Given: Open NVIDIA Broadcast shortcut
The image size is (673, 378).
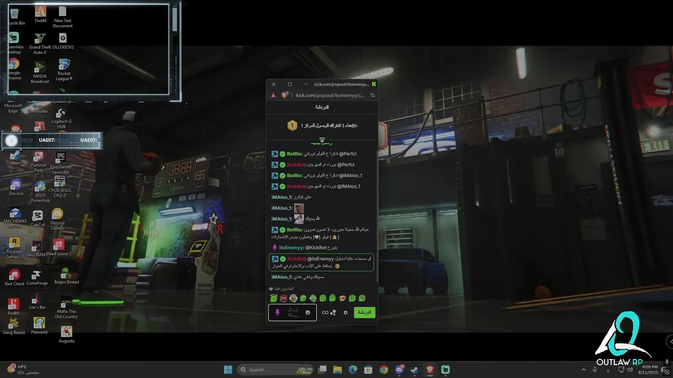Looking at the screenshot, I should coord(40,72).
